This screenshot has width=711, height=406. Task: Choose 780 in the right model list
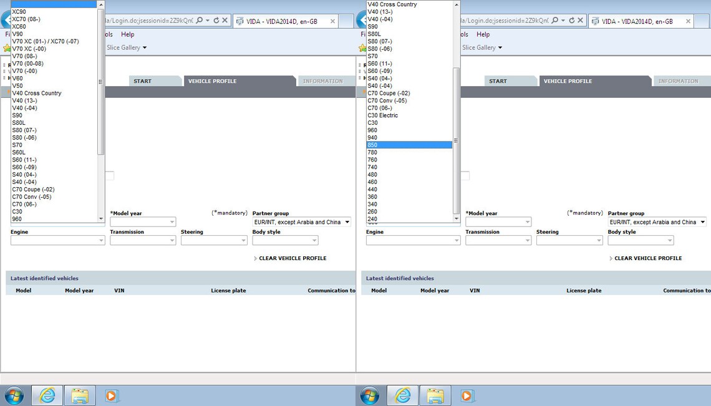tap(410, 152)
